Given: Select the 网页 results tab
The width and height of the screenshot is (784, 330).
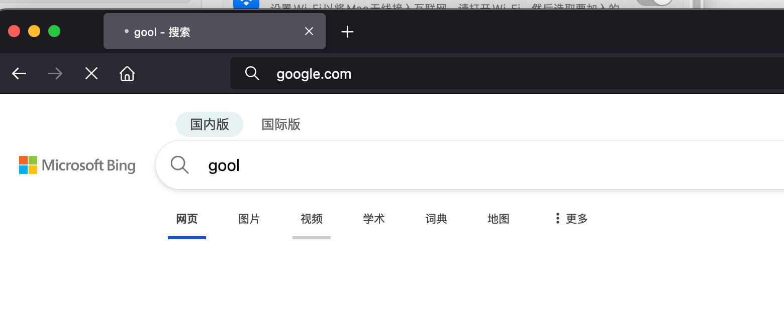Looking at the screenshot, I should (x=186, y=219).
